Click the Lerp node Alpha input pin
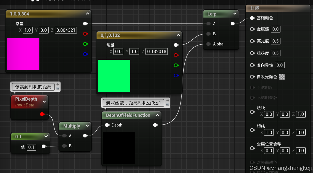Viewport: 313px width, 173px height. [x=208, y=44]
